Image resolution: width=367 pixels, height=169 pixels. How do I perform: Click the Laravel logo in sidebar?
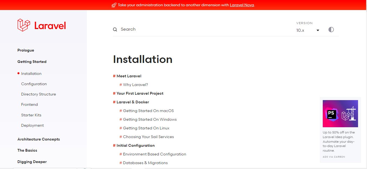point(42,25)
